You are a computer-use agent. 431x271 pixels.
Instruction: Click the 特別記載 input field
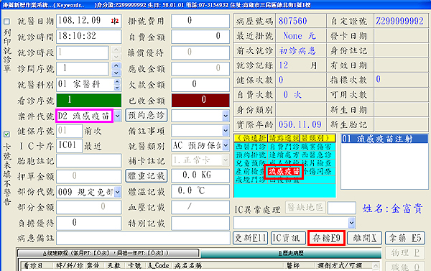pos(200,223)
